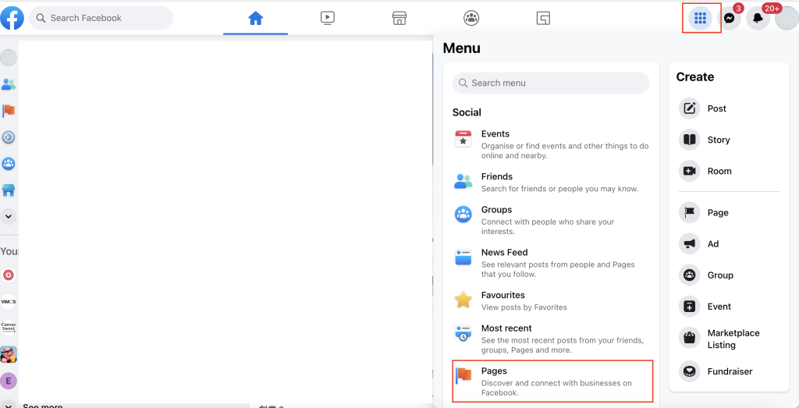Open Groups from the Social menu
The height and width of the screenshot is (408, 799).
[x=551, y=220]
